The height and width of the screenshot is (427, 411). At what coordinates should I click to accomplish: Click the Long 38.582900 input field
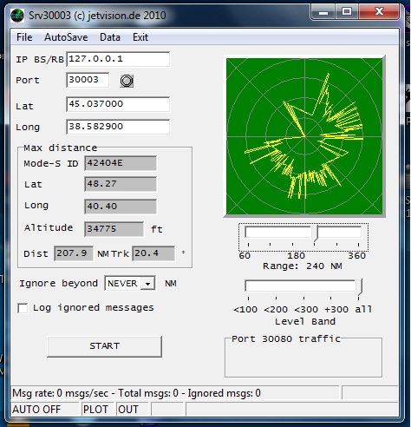tap(118, 127)
